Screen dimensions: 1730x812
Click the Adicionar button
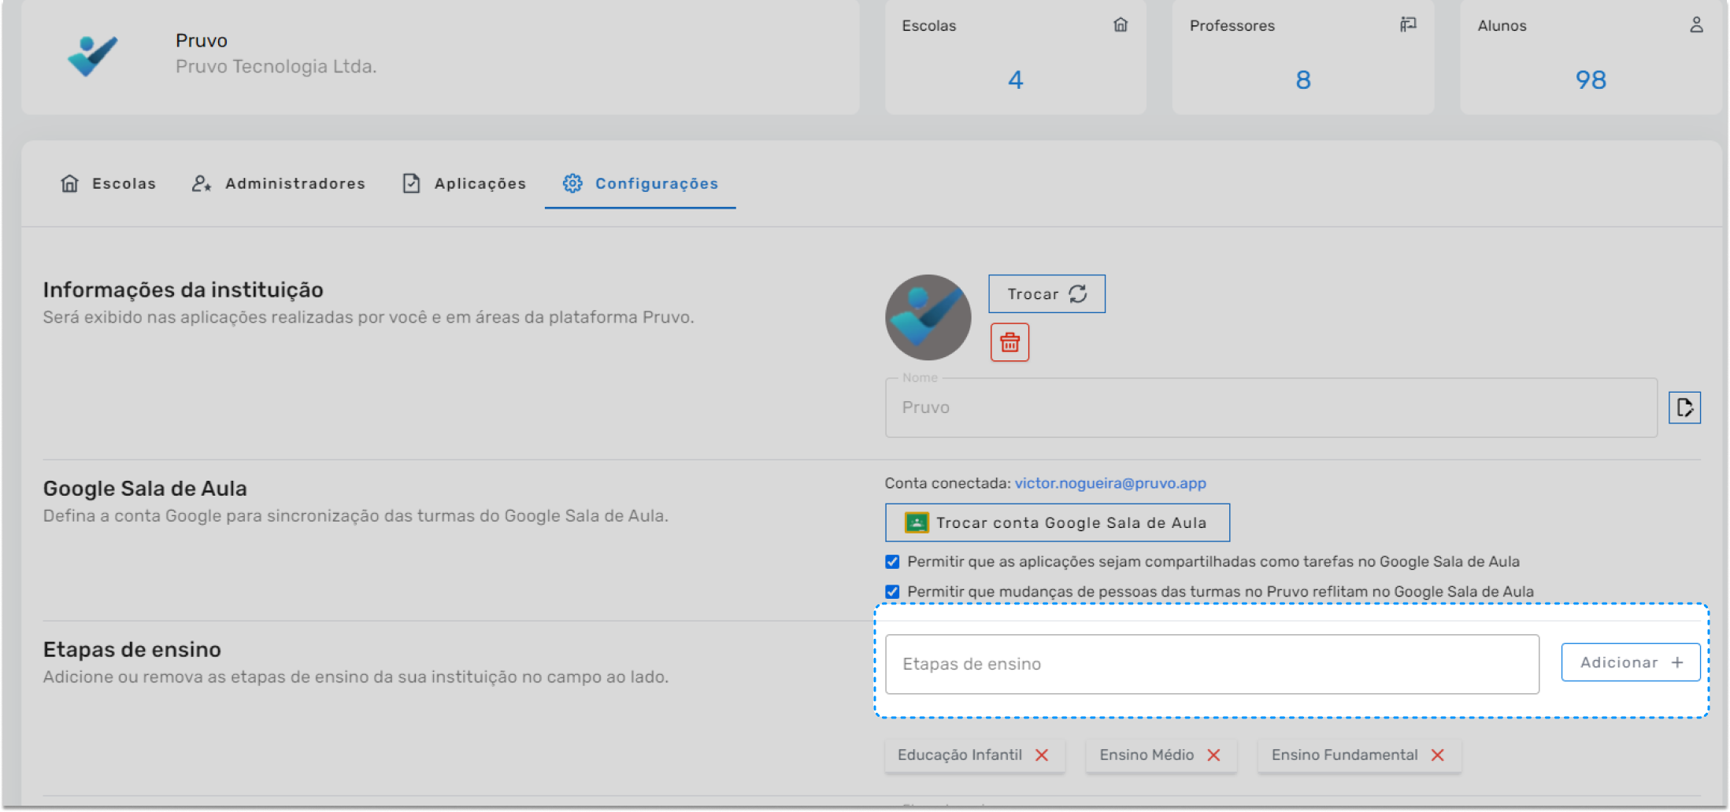(x=1631, y=663)
